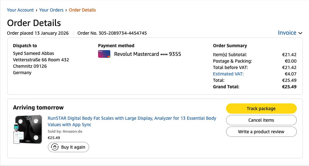
Task: Open the RunSTAR Digital Body Fat Scales link
Action: tap(132, 121)
